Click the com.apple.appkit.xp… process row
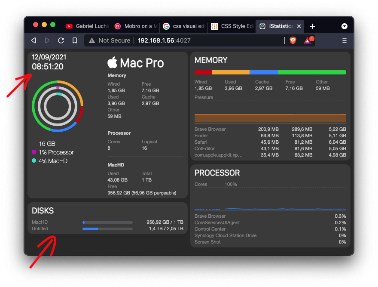378x287 pixels. coord(270,155)
